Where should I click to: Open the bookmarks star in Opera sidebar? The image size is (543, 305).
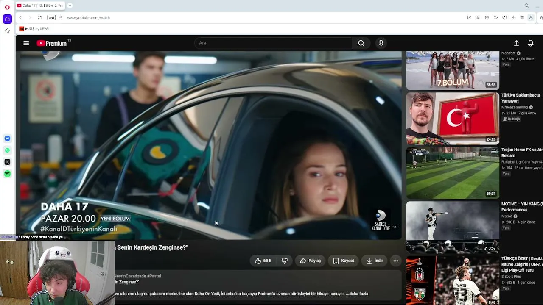tap(7, 31)
